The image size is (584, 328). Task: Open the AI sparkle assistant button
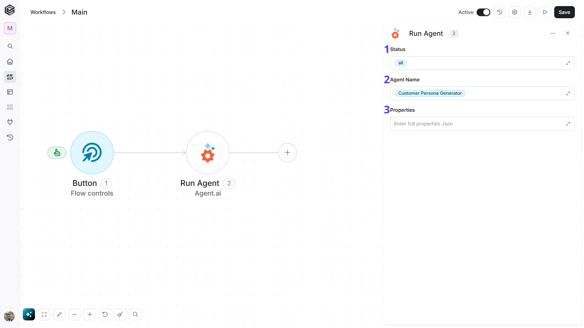tap(29, 314)
